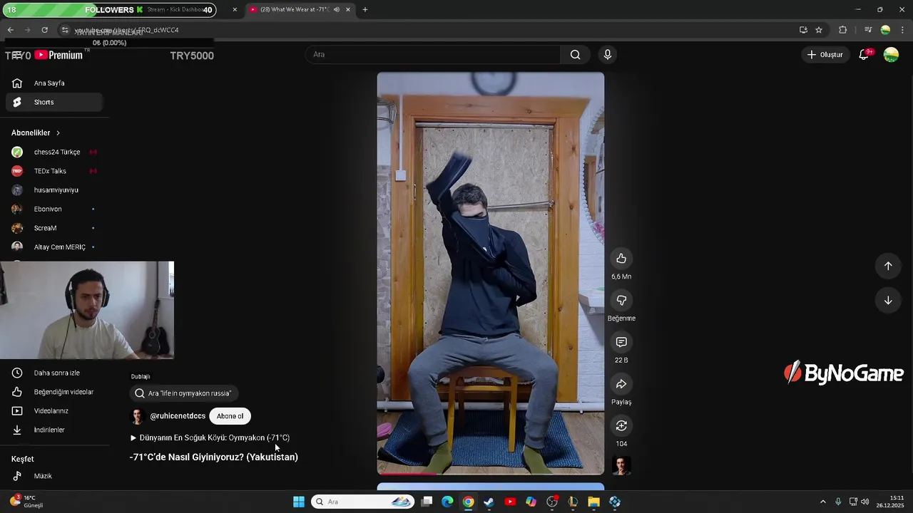Go to the previous Short (up arrow)

(888, 266)
